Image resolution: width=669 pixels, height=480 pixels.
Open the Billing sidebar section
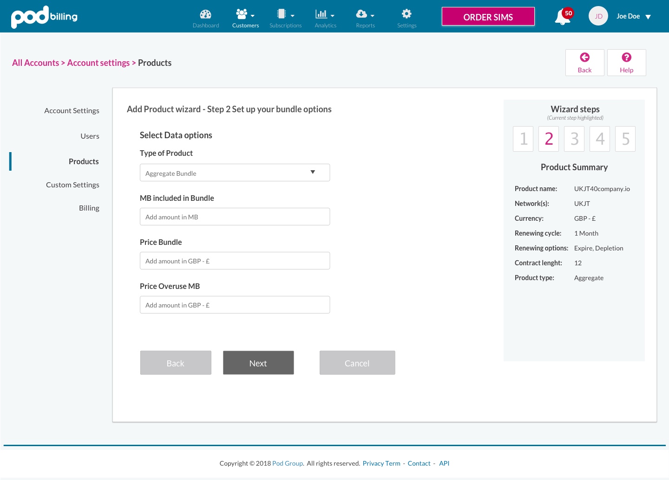click(x=89, y=208)
